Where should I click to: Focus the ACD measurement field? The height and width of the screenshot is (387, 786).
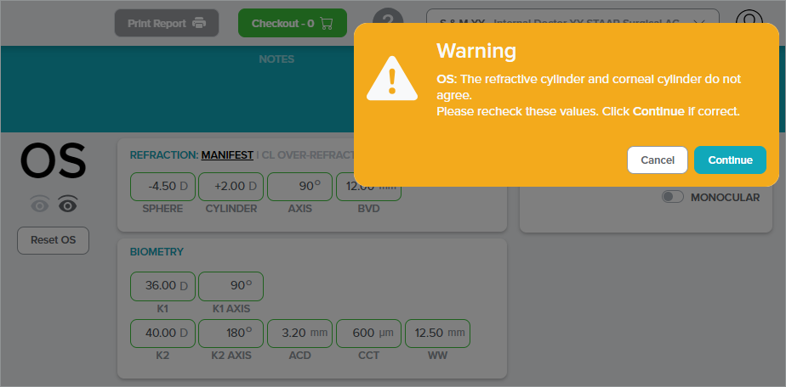pyautogui.click(x=299, y=334)
